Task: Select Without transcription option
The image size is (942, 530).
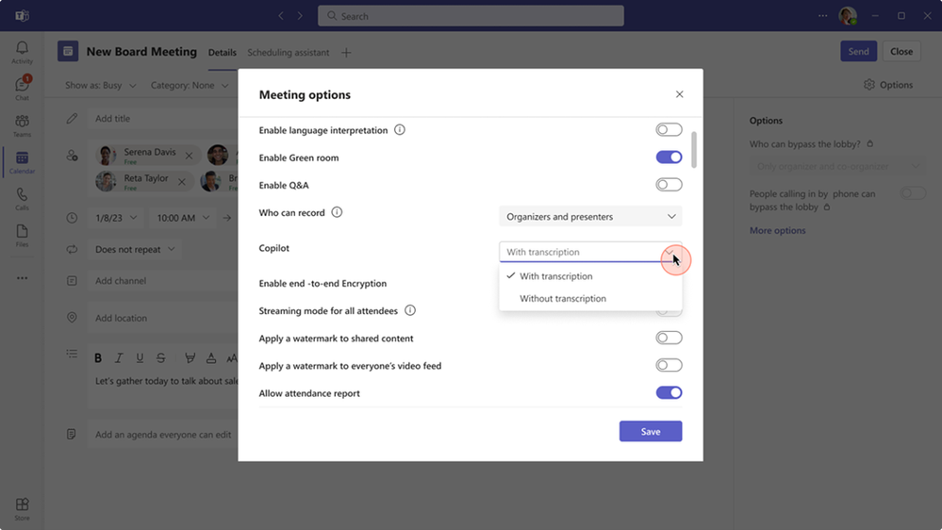Action: tap(563, 299)
